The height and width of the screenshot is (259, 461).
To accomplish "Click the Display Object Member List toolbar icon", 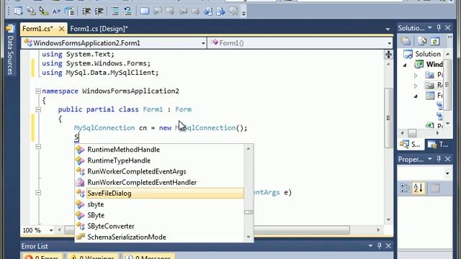I will (18, 12).
